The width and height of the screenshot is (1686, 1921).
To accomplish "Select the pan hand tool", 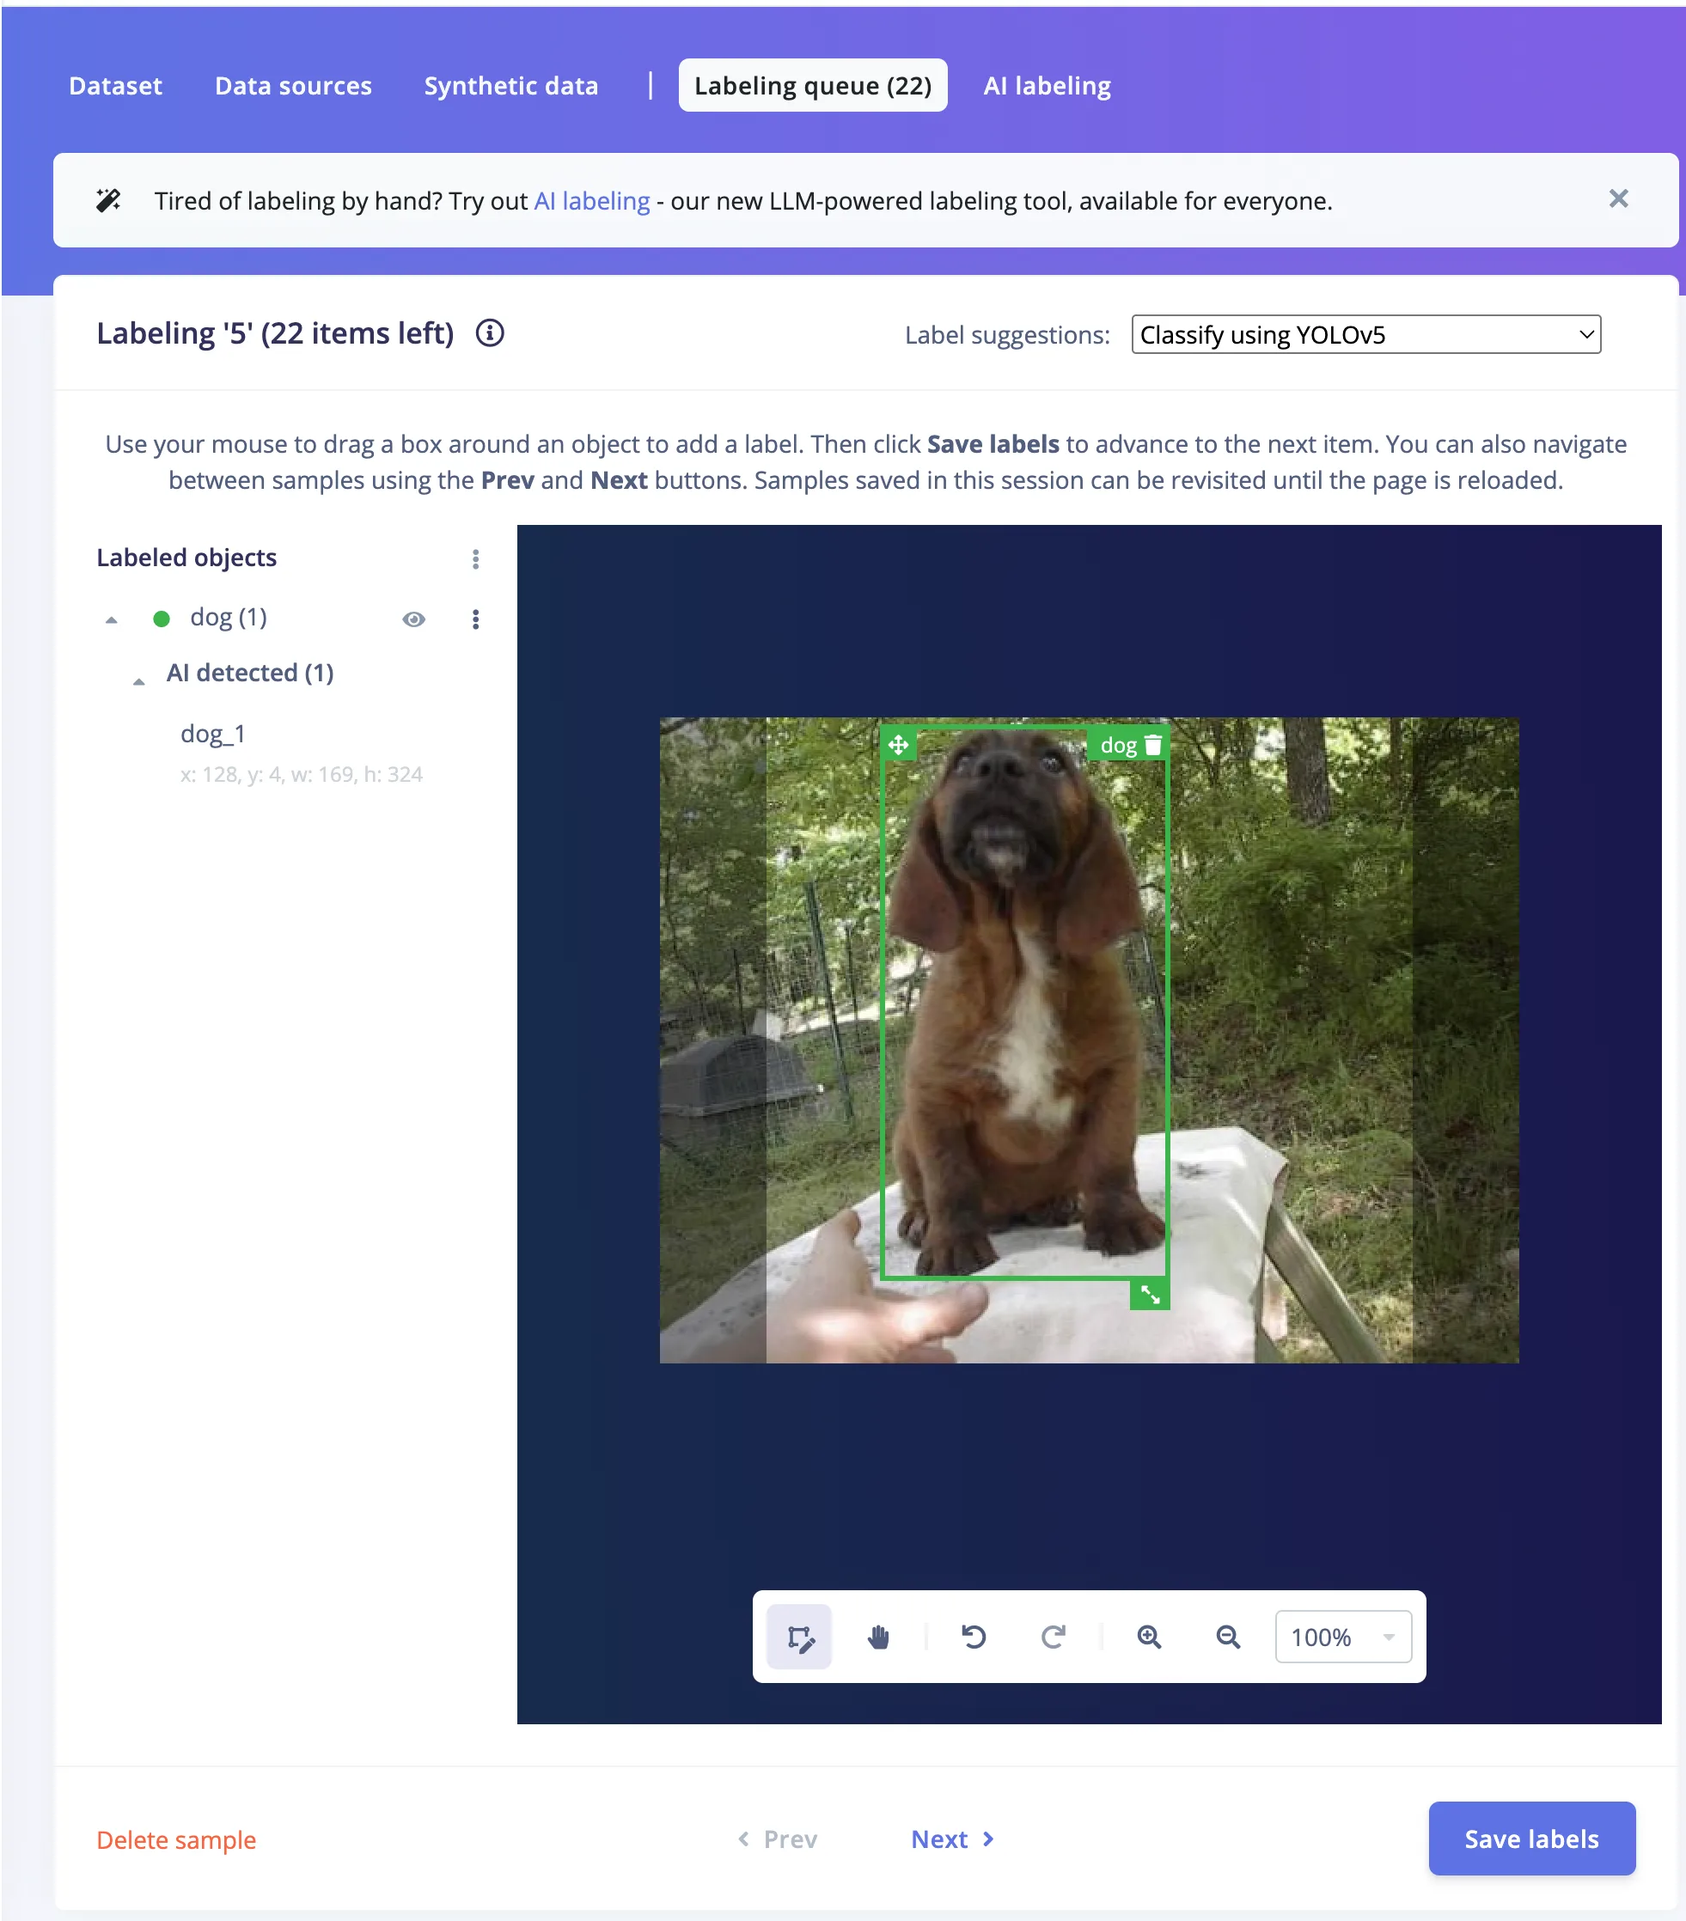I will (877, 1637).
